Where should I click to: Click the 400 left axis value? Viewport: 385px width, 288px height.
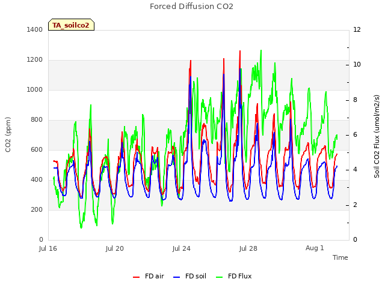(x=37, y=180)
